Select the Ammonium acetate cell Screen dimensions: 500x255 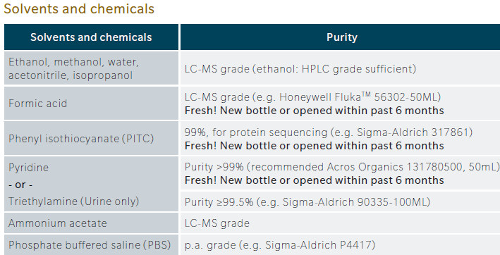(91, 223)
